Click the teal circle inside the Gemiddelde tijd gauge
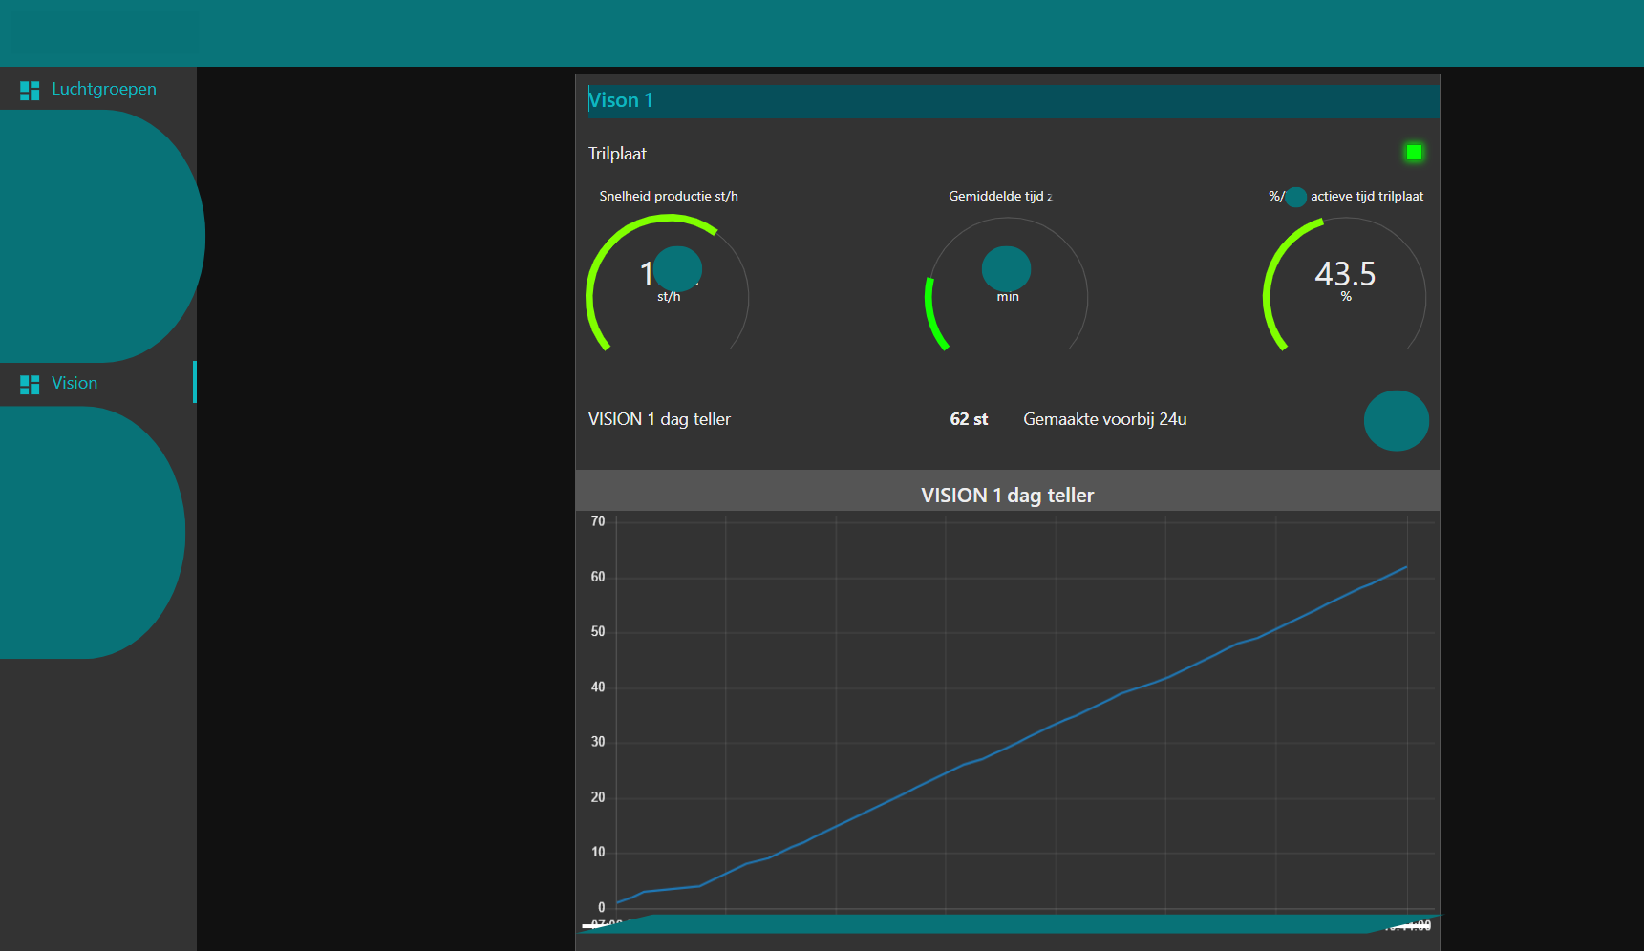1644x951 pixels. pos(1005,268)
